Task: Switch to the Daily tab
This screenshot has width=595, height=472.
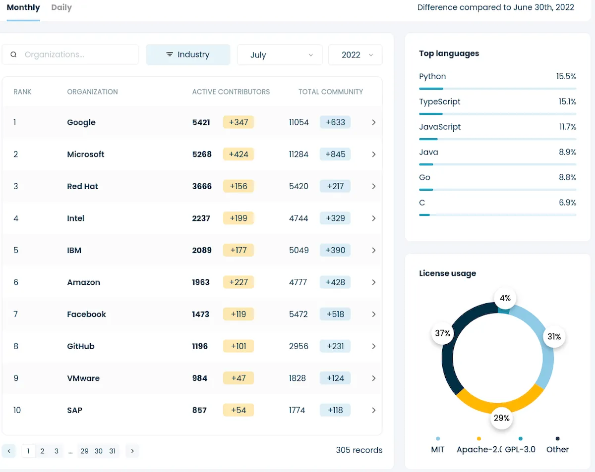Action: [61, 8]
